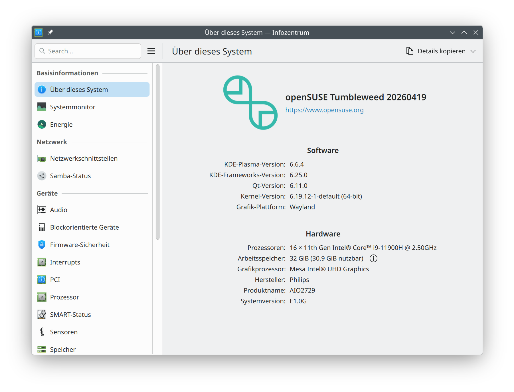The height and width of the screenshot is (392, 514).
Task: Click the info icon beside Arbeitsspeicher
Action: (373, 258)
